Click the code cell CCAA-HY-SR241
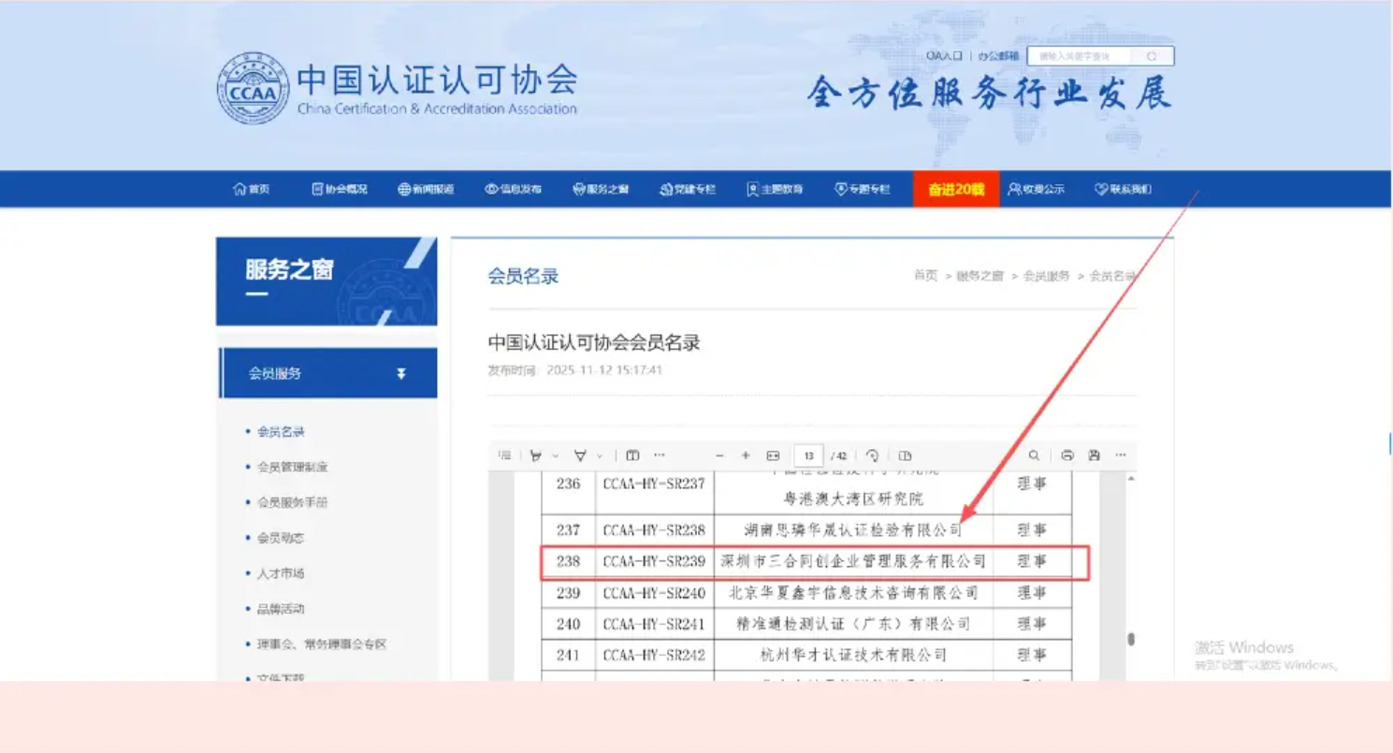The height and width of the screenshot is (753, 1393). 654,624
